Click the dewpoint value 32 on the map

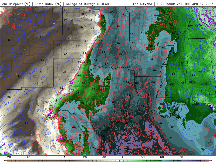tap(92, 21)
